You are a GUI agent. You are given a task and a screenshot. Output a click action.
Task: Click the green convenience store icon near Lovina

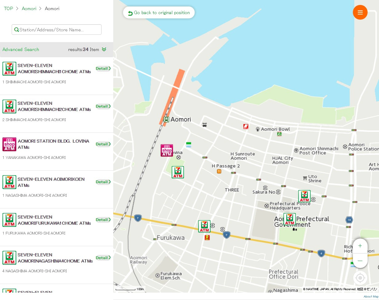coord(189,144)
